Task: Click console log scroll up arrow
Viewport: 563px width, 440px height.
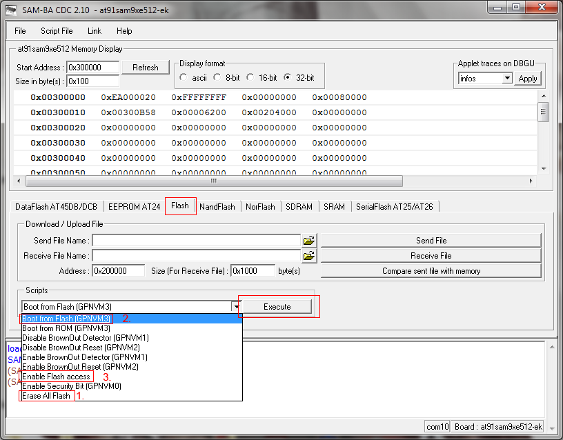Action: click(552, 347)
